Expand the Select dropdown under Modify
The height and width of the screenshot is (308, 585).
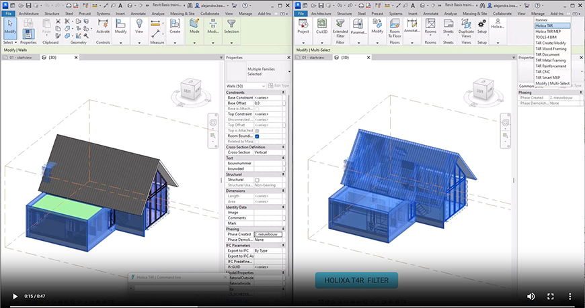coord(10,42)
